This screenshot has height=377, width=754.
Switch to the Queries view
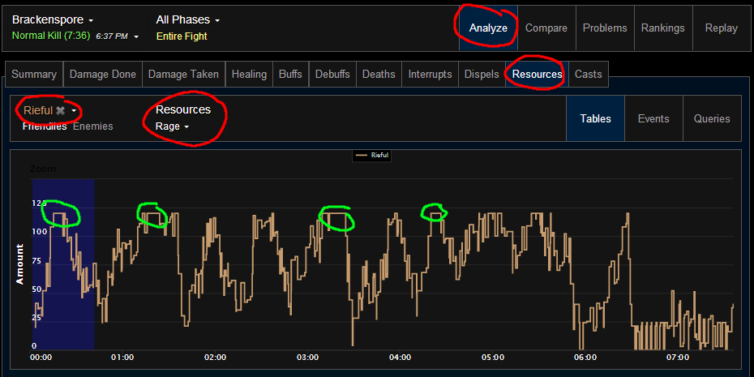click(x=712, y=118)
